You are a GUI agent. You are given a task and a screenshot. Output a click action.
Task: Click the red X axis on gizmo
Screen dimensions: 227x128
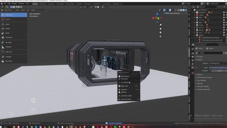[x=153, y=18]
